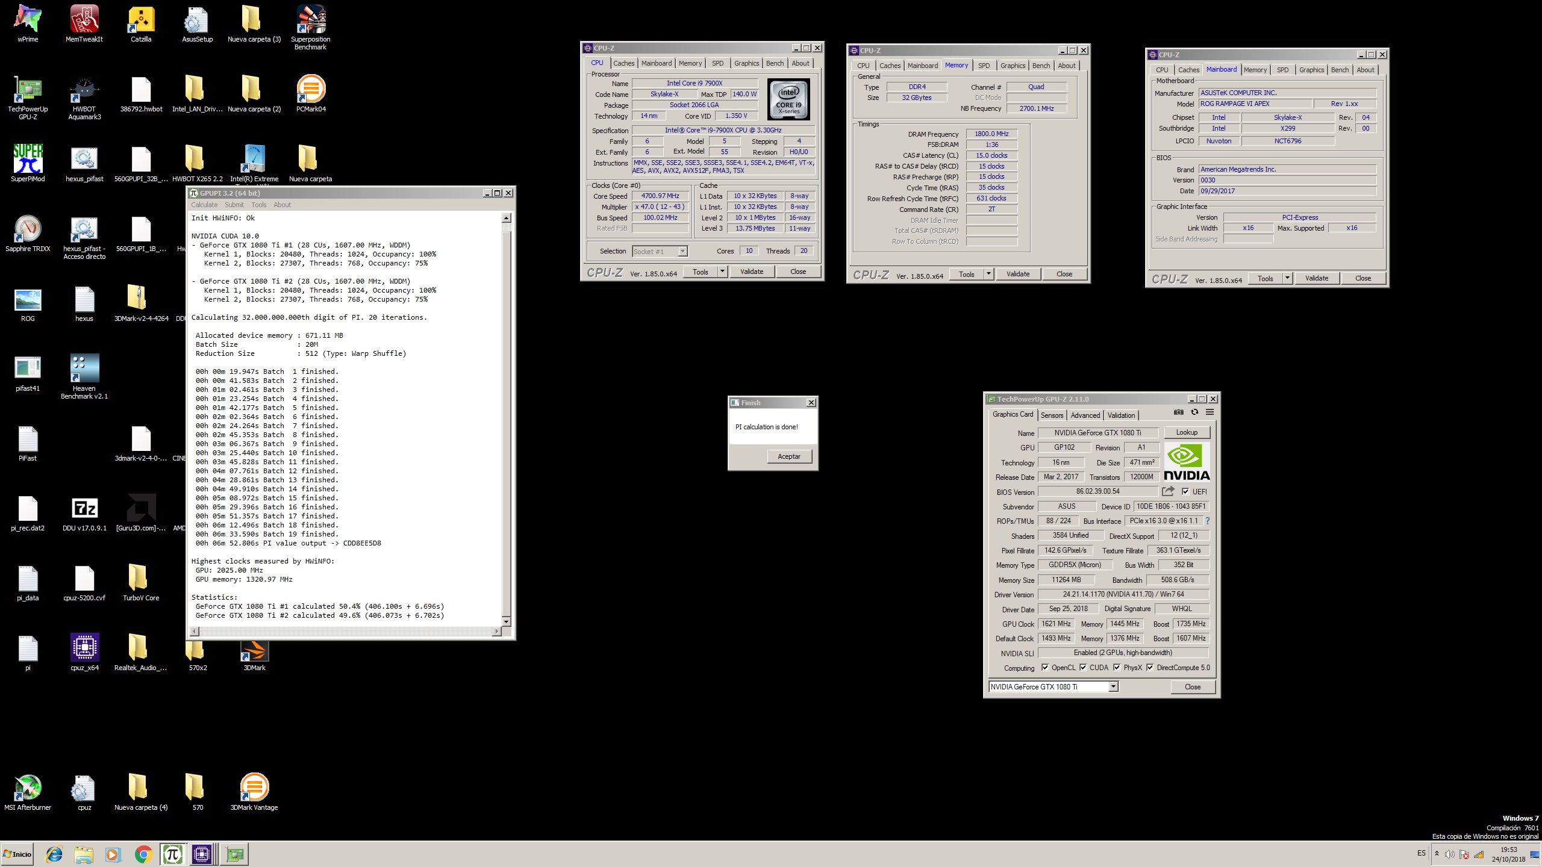The height and width of the screenshot is (867, 1542).
Task: Open the wPrime desktop icon
Action: coord(28,23)
